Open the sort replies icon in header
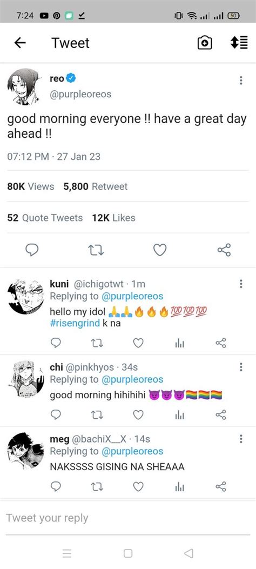The image size is (256, 569). point(239,43)
